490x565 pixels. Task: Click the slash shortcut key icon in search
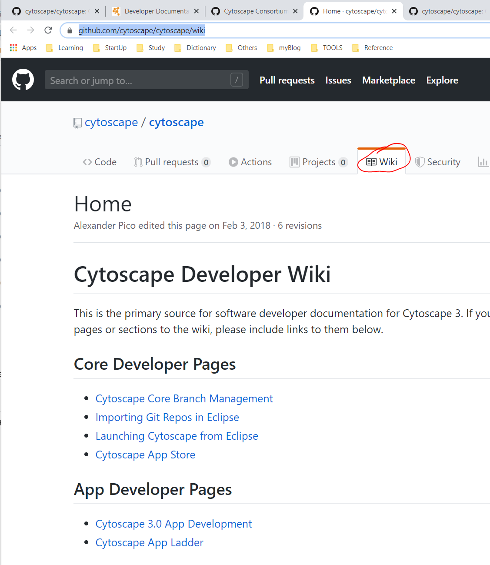[237, 80]
